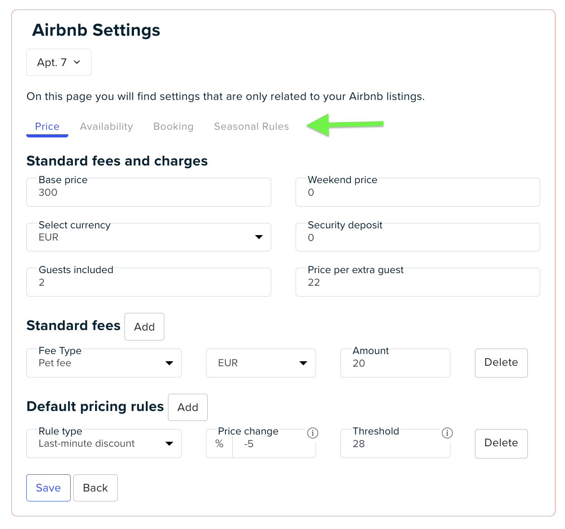Expand the Select currency dropdown
The image size is (565, 529).
click(x=148, y=237)
